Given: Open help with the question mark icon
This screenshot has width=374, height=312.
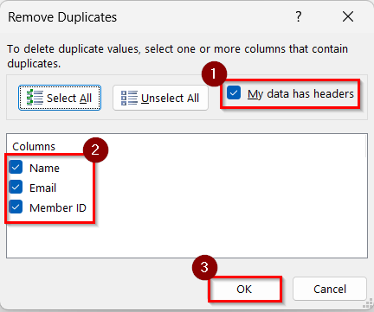Looking at the screenshot, I should click(299, 16).
